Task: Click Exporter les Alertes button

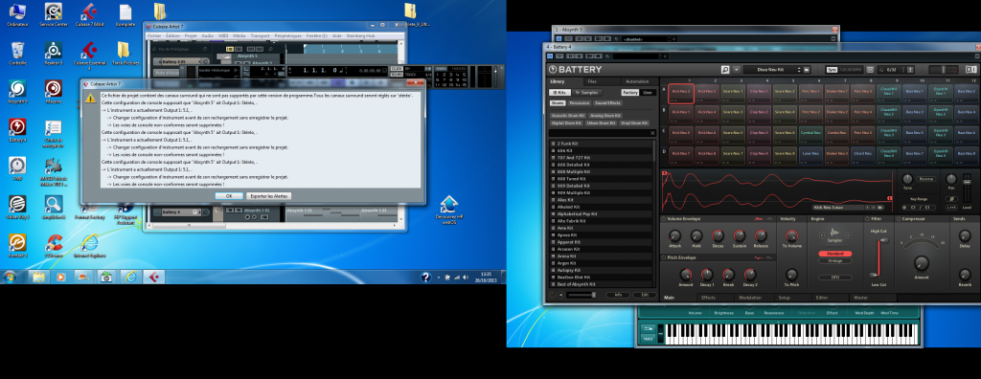Action: [268, 196]
